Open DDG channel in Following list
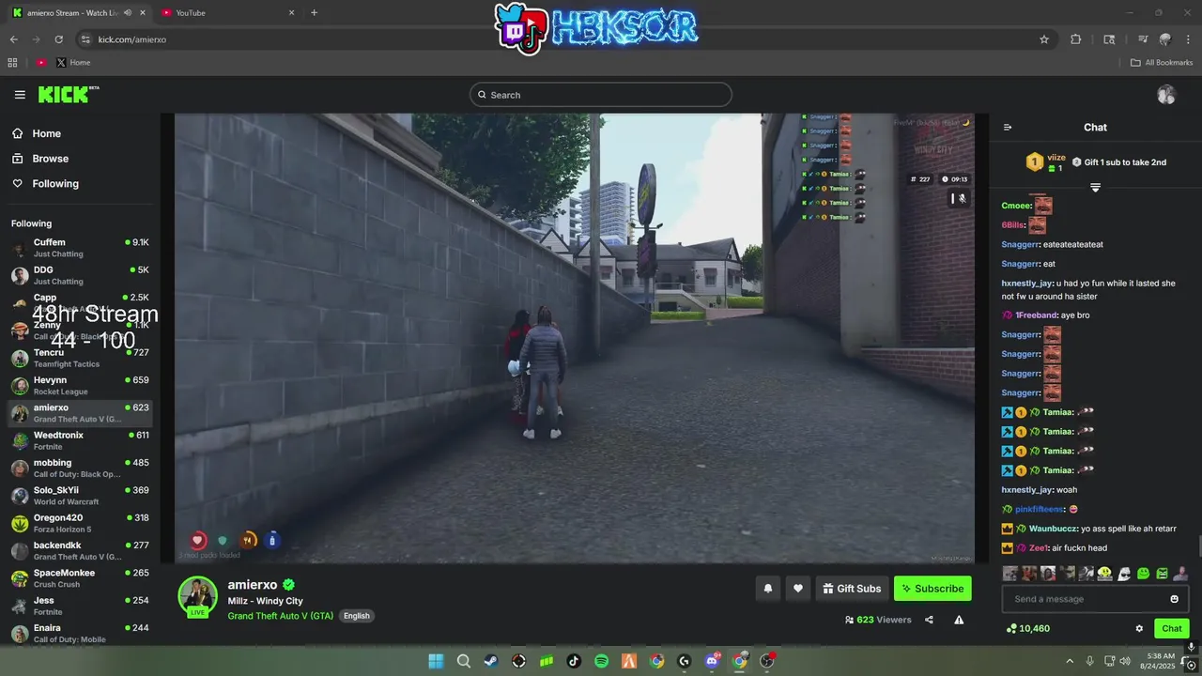 (80, 275)
